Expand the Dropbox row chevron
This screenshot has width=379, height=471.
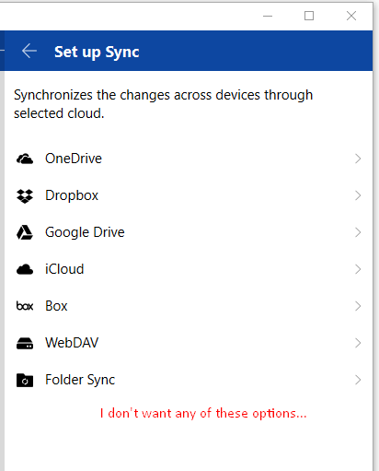(x=358, y=195)
